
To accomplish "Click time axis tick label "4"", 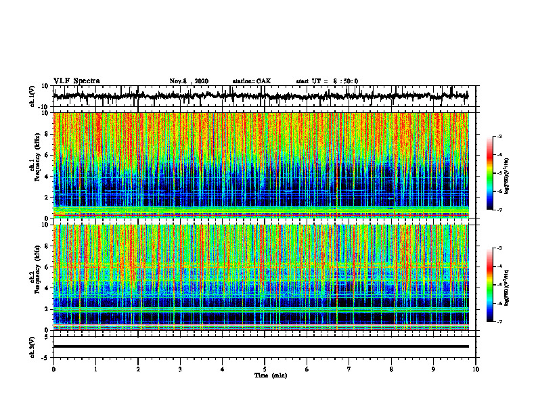I will coord(223,369).
